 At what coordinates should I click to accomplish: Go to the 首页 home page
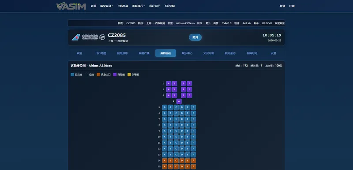coord(94,6)
